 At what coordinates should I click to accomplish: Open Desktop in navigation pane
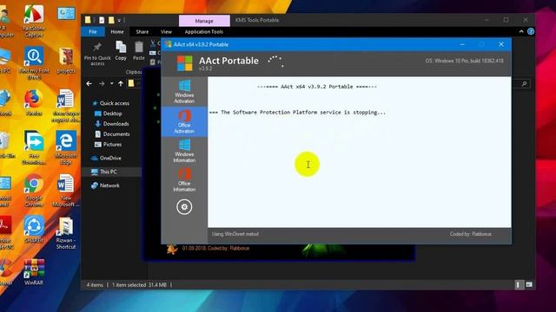tap(109, 114)
